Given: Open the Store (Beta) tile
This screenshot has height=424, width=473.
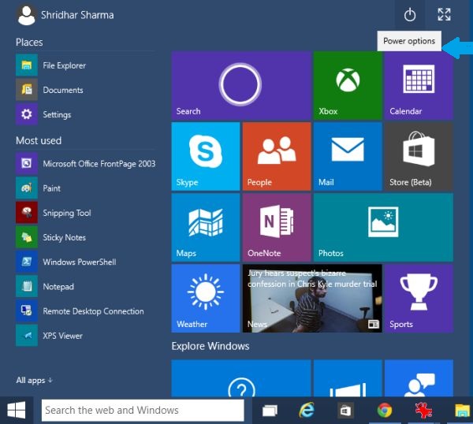Looking at the screenshot, I should pos(419,156).
